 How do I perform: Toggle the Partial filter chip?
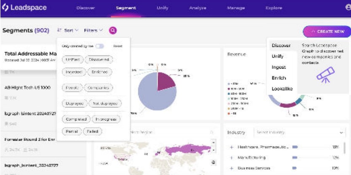click(72, 131)
